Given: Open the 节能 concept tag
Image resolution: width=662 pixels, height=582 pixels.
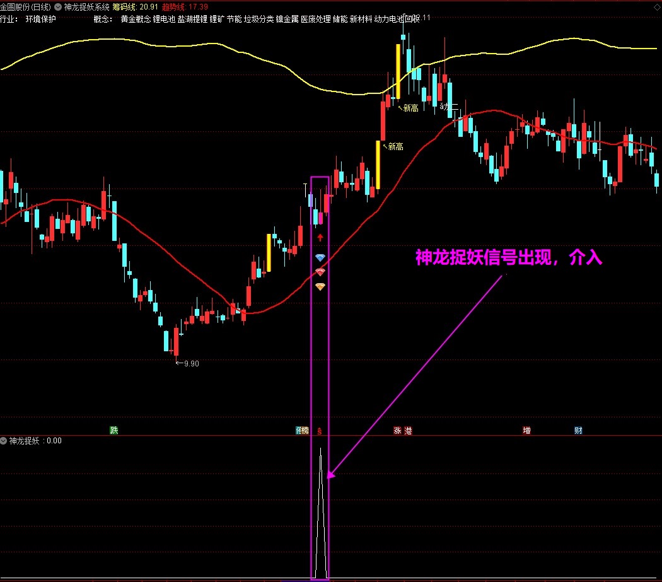Looking at the screenshot, I should pos(235,19).
